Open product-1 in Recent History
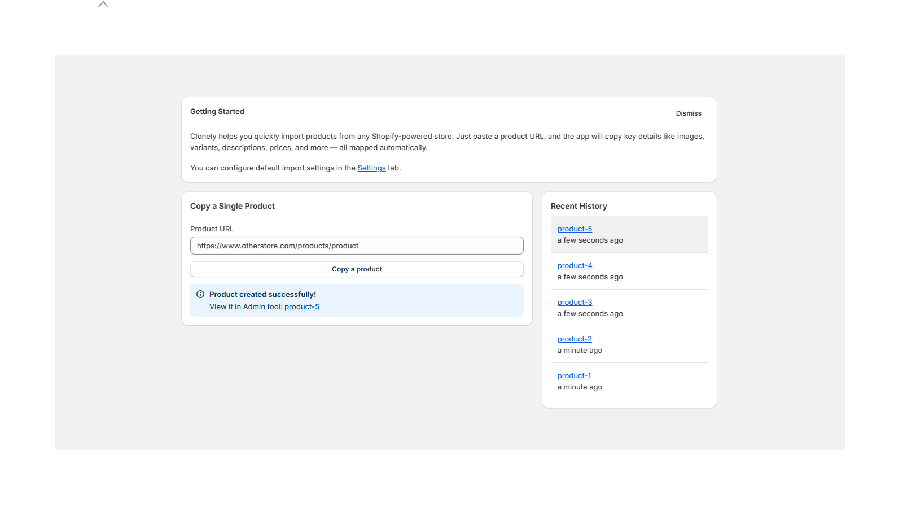Image resolution: width=903 pixels, height=508 pixels. 574,376
